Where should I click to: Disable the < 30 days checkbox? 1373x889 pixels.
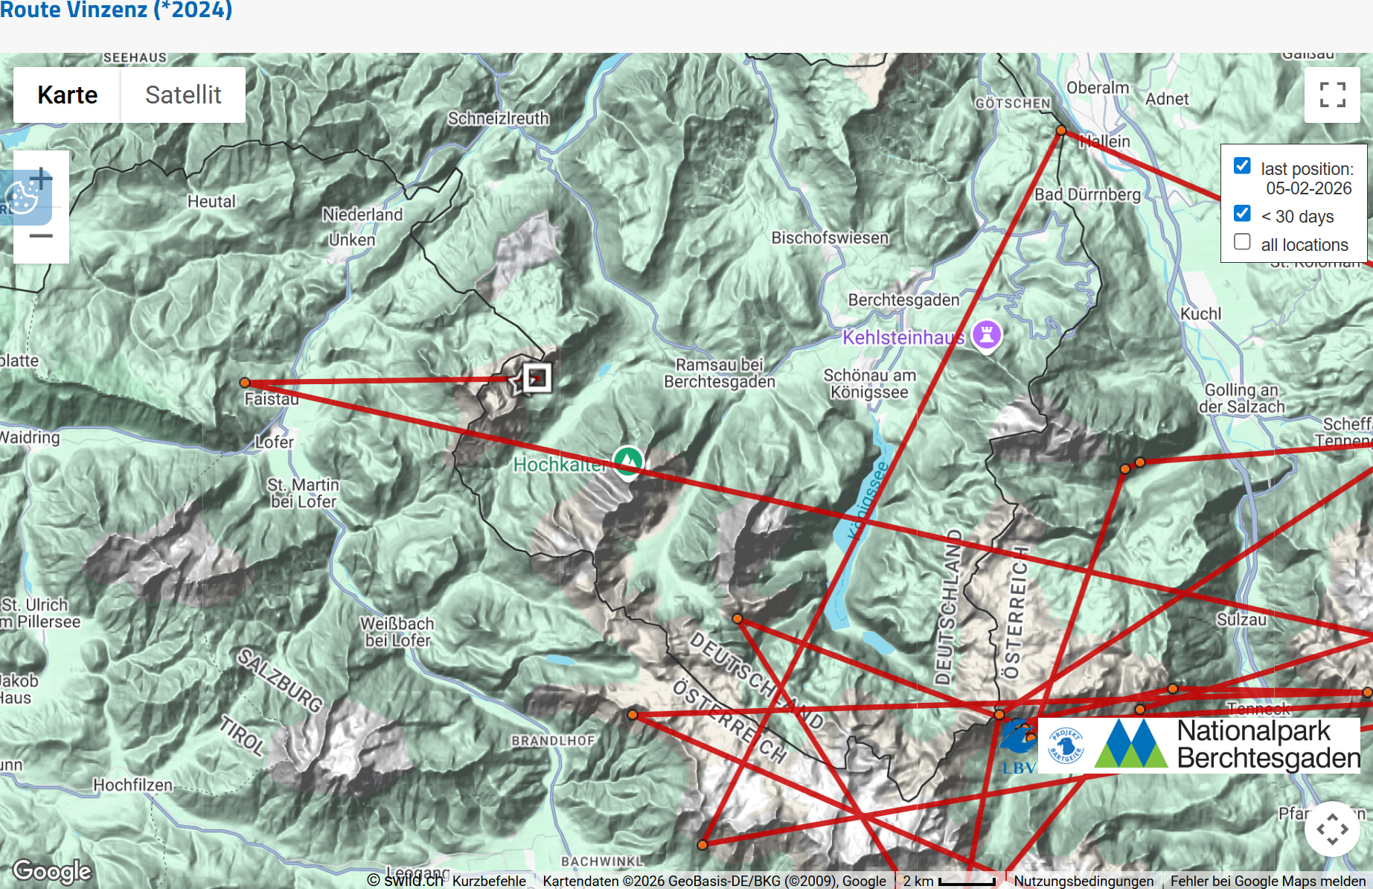pyautogui.click(x=1242, y=214)
